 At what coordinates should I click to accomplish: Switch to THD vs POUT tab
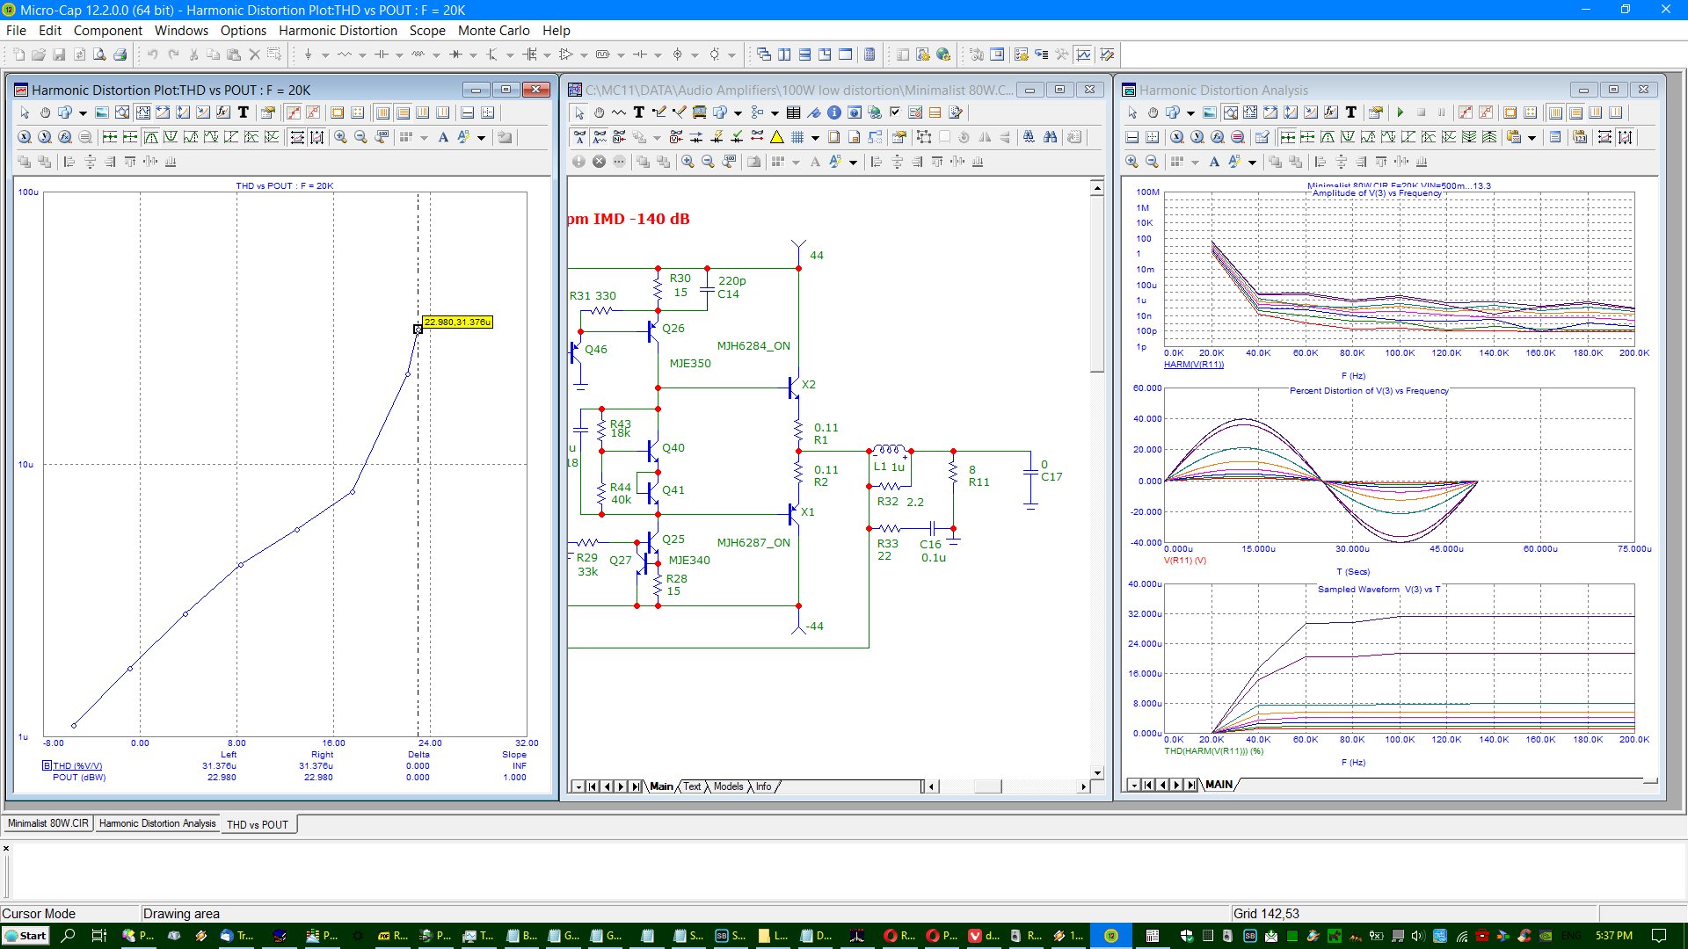click(x=256, y=824)
